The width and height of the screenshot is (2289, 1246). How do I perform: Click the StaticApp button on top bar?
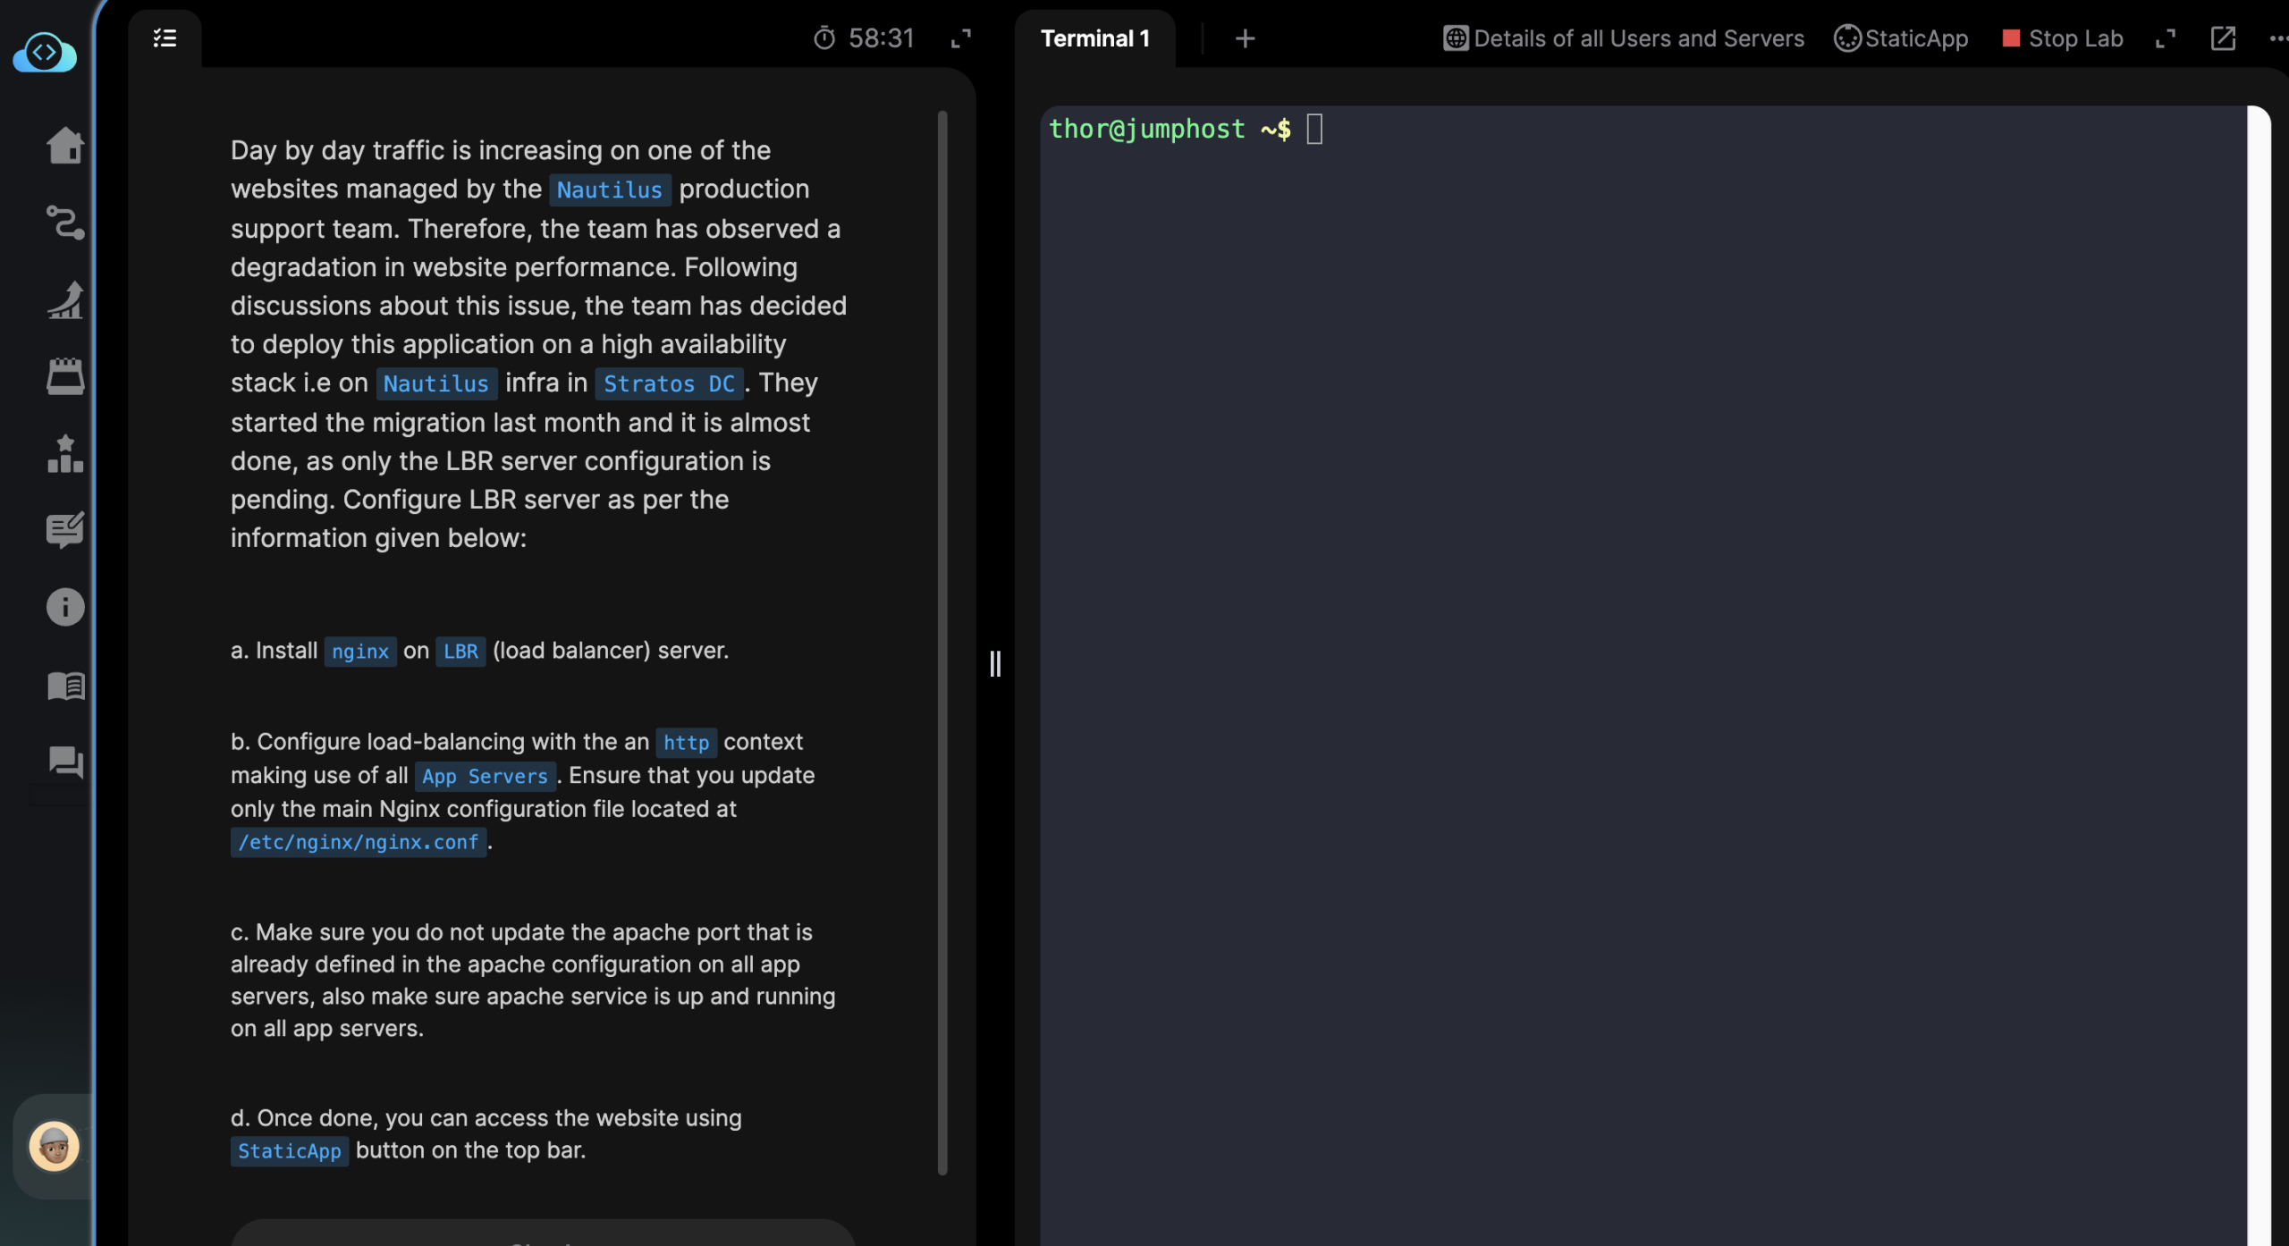[x=1901, y=38]
